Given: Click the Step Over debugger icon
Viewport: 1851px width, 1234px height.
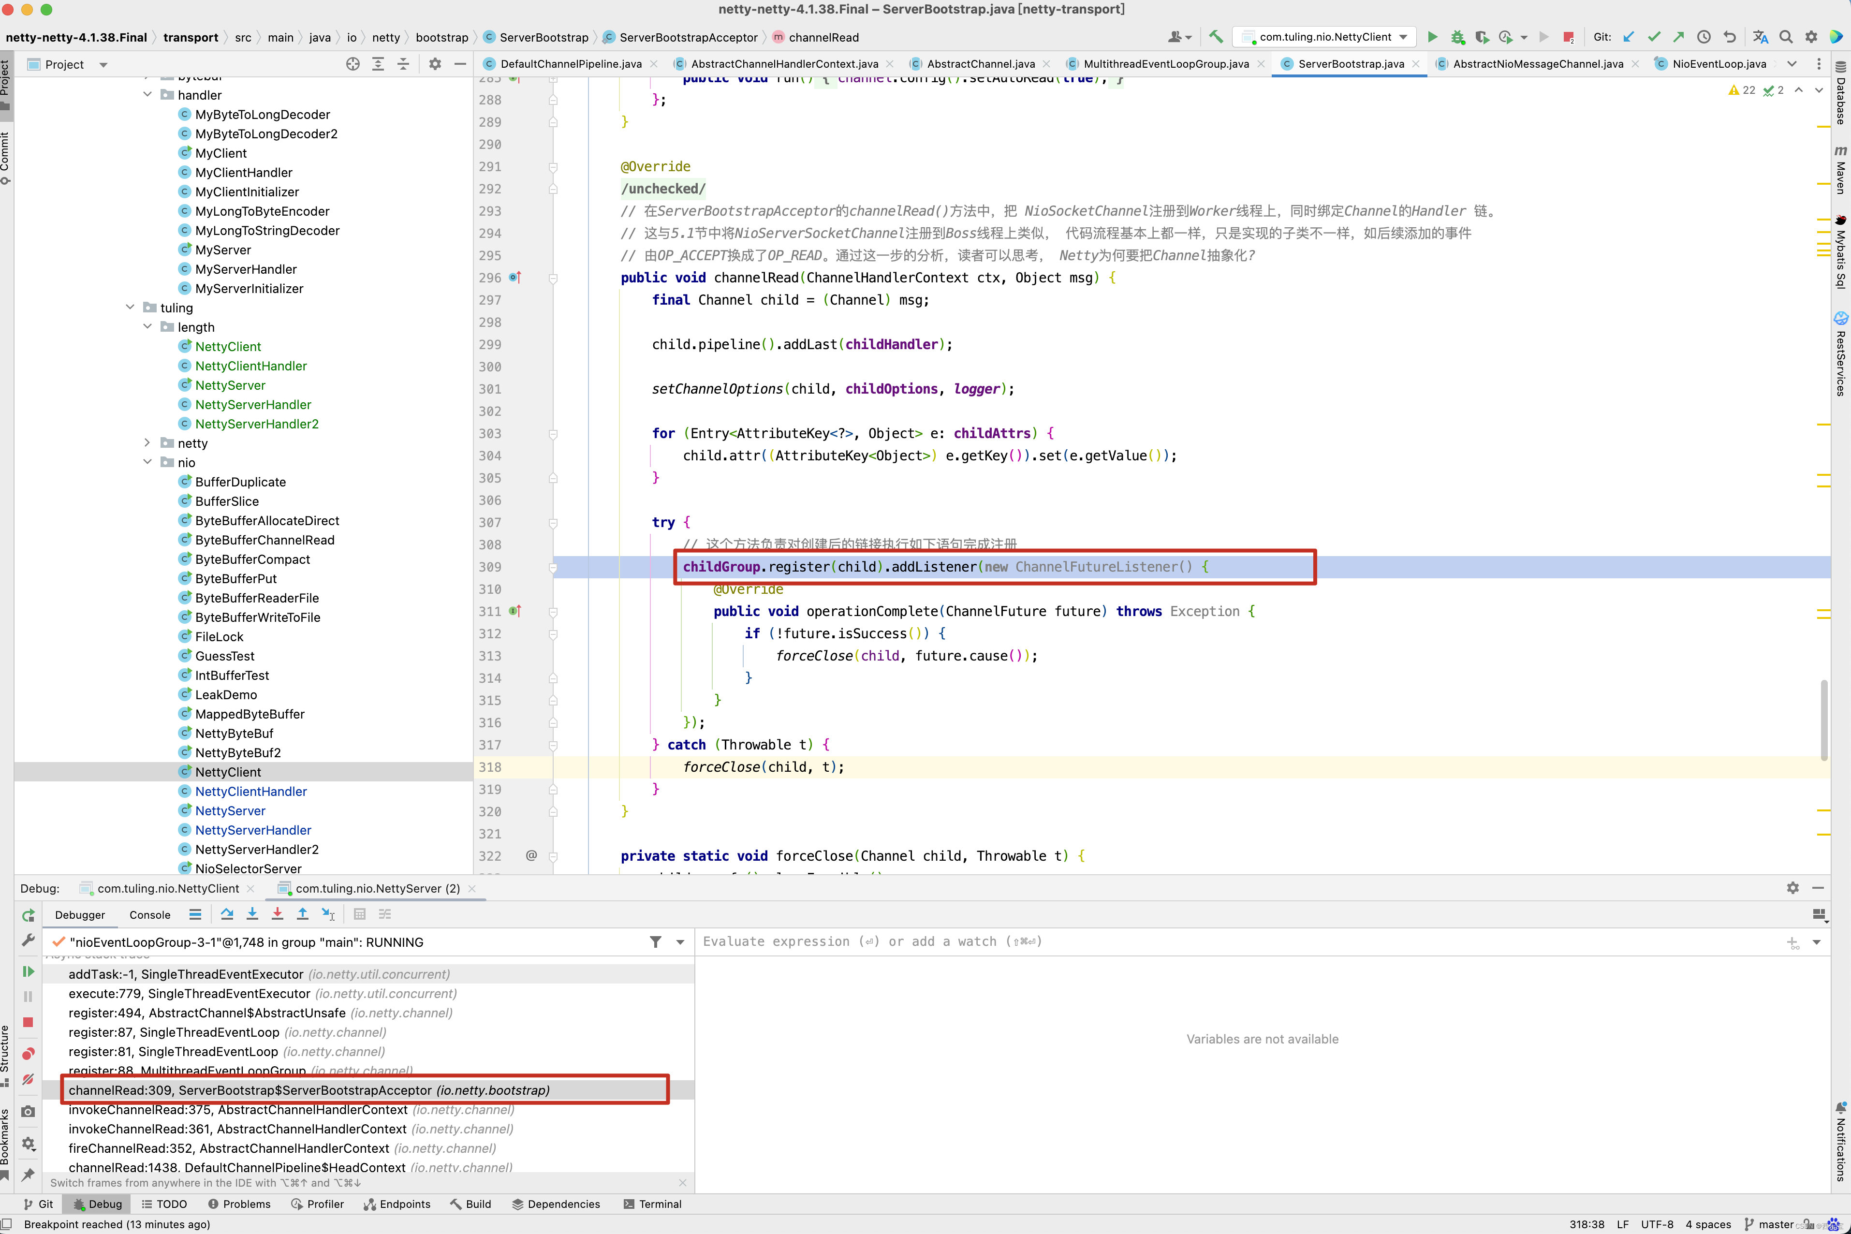Looking at the screenshot, I should click(x=227, y=914).
